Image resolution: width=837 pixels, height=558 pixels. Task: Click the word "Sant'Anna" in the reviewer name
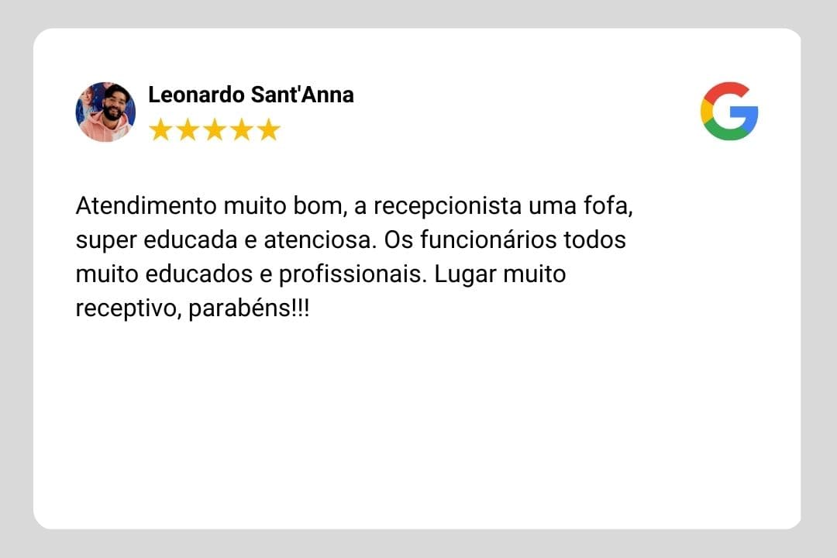click(x=302, y=95)
